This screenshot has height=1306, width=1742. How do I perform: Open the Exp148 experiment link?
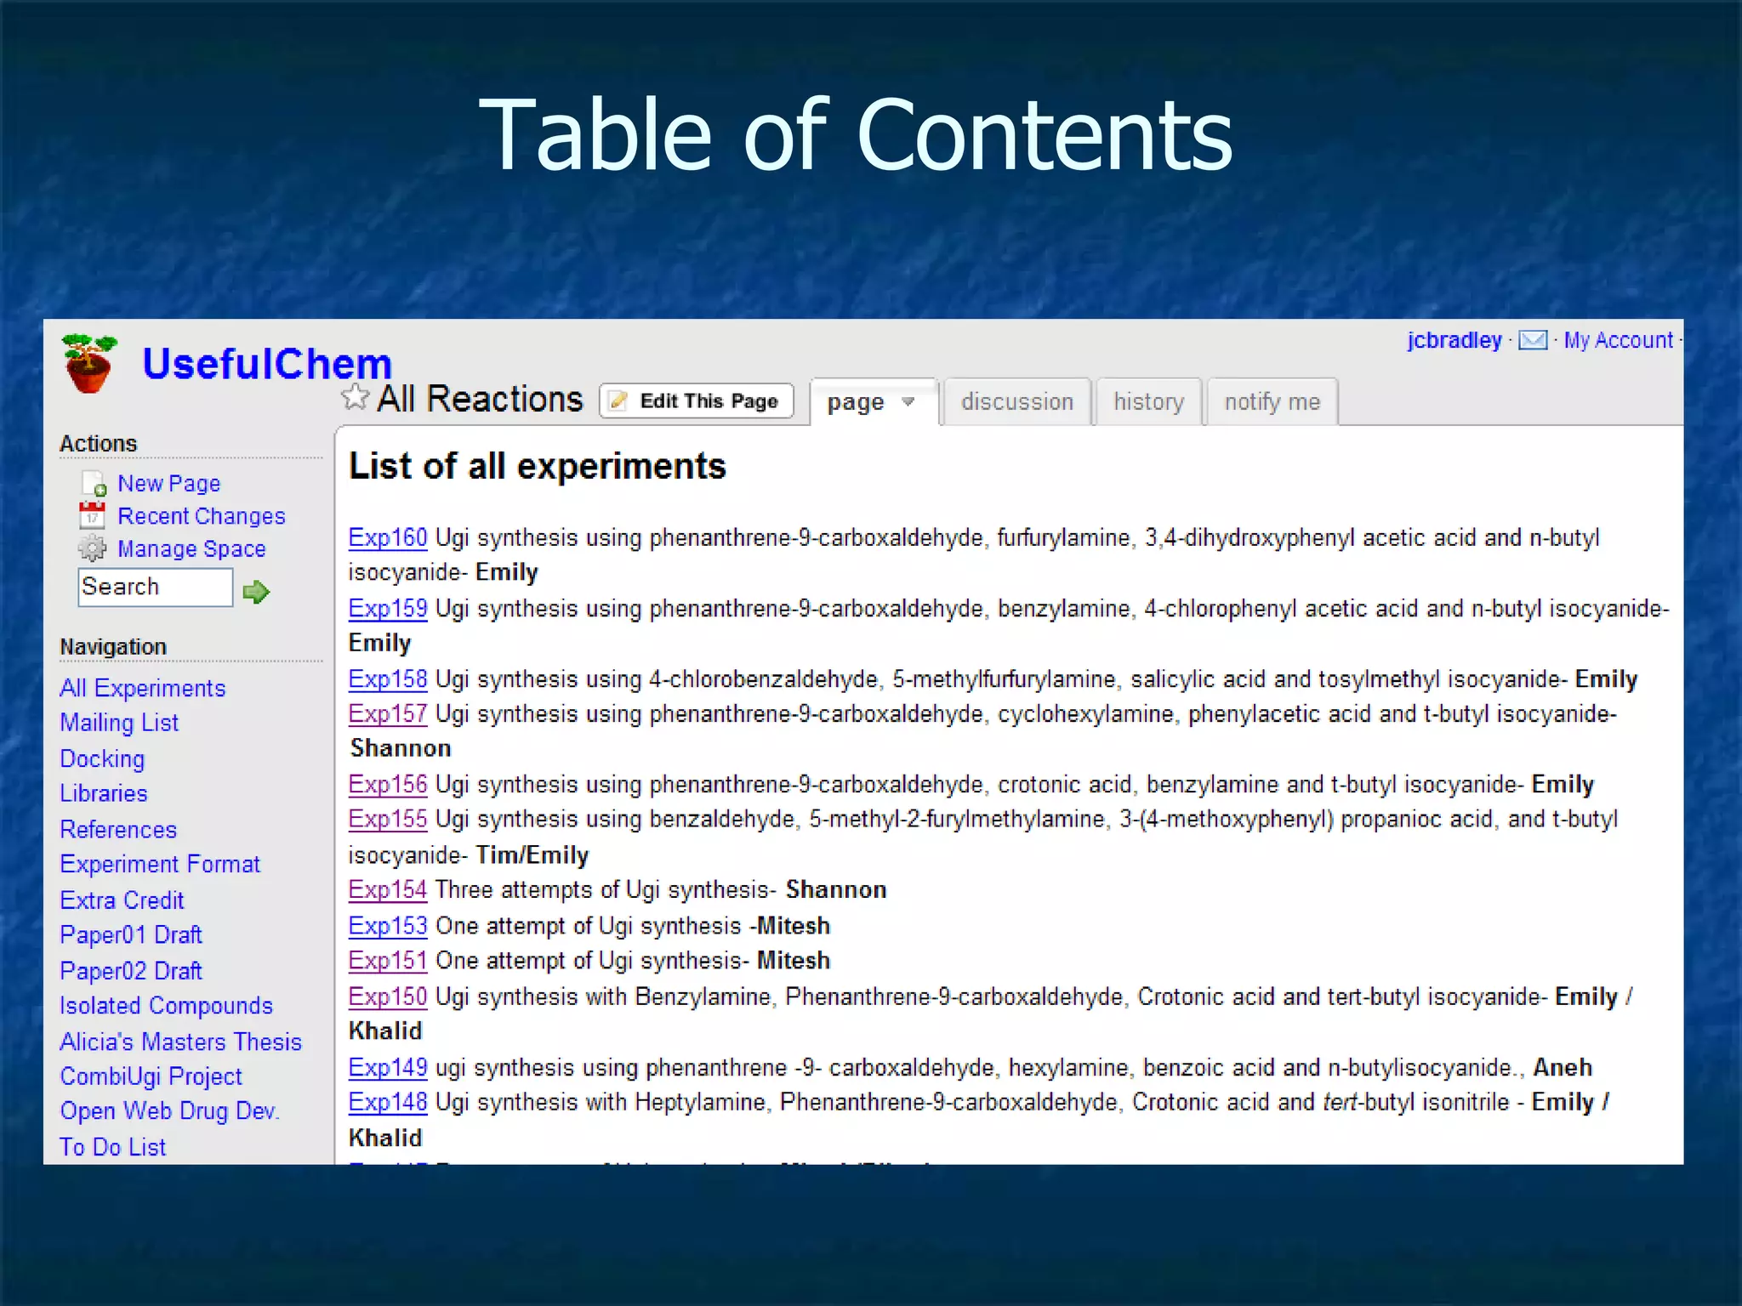point(388,1102)
